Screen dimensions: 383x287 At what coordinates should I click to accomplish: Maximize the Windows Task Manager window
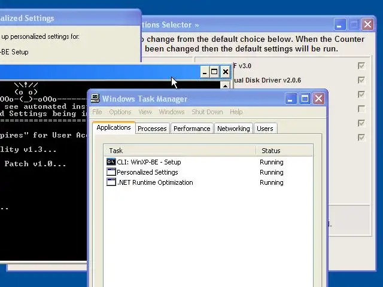pyautogui.click(x=305, y=99)
